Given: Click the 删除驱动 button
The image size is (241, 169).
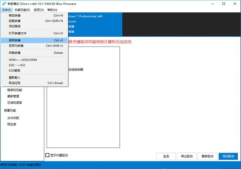Looking at the screenshot, I should coord(207,156).
